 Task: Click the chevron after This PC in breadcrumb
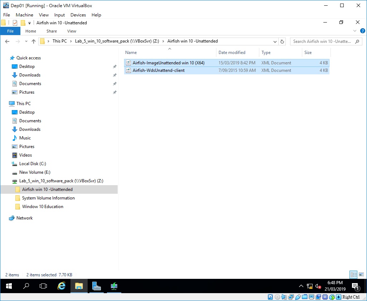[71, 41]
